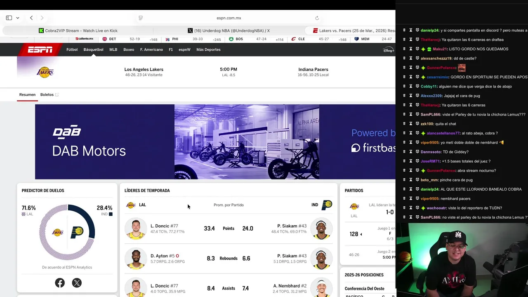This screenshot has width=528, height=297.
Task: Open wachooatr username in chat
Action: 436,208
